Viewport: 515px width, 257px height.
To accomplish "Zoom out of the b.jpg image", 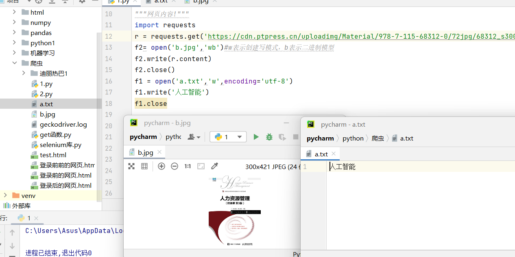I will click(175, 166).
